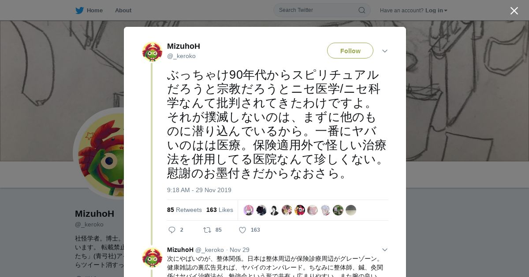Click the reply speech bubble icon
Image resolution: width=529 pixels, height=277 pixels.
click(x=172, y=230)
